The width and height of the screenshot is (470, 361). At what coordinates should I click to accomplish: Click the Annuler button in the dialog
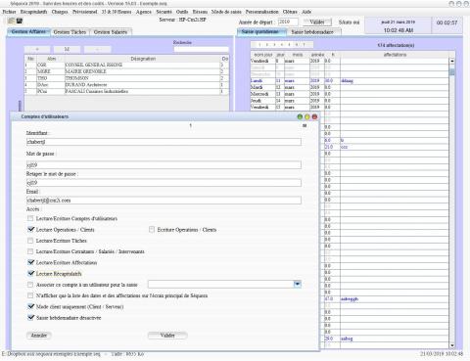[x=39, y=336]
